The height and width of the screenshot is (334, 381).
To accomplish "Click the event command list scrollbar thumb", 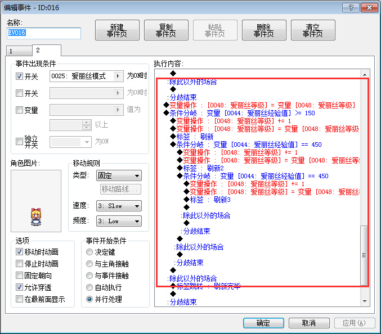I will [x=364, y=255].
